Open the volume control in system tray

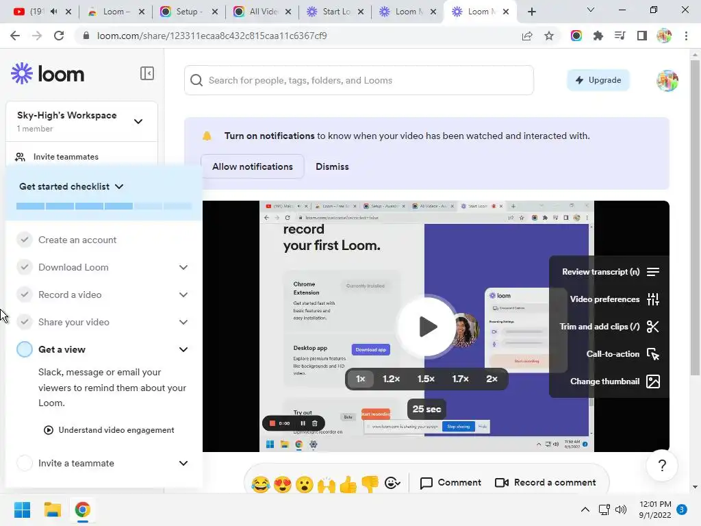[x=620, y=510]
